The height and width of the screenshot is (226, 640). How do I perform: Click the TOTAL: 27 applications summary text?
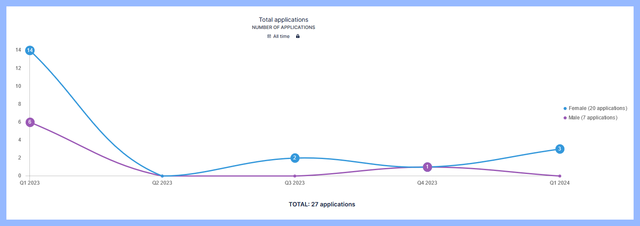[x=322, y=205]
